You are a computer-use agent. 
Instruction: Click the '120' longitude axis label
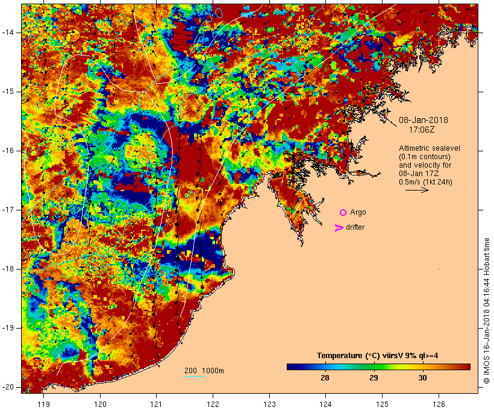coord(100,405)
